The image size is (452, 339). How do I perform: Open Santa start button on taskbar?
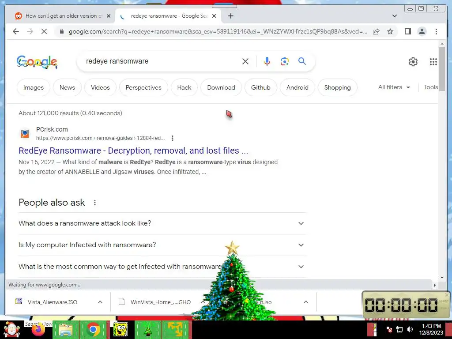click(x=11, y=329)
